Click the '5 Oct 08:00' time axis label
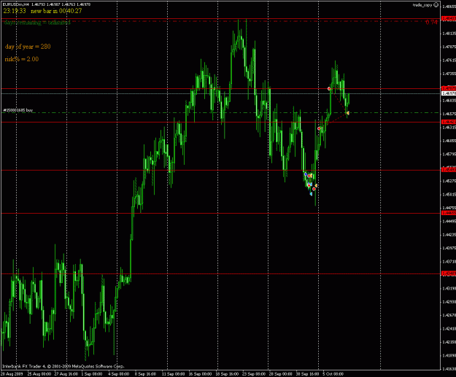 click(x=333, y=374)
